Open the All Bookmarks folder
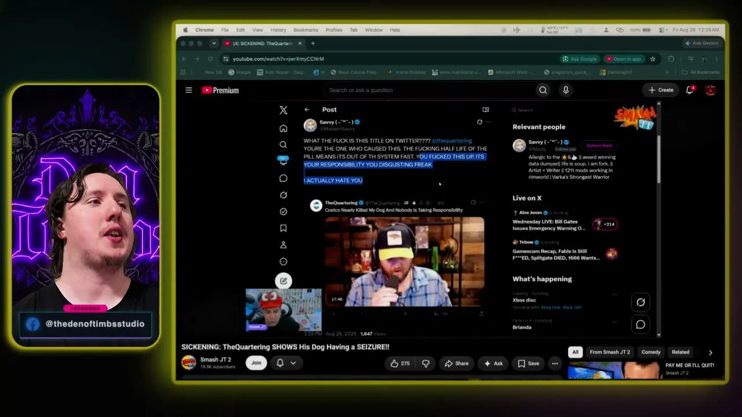The width and height of the screenshot is (742, 417). tap(700, 72)
